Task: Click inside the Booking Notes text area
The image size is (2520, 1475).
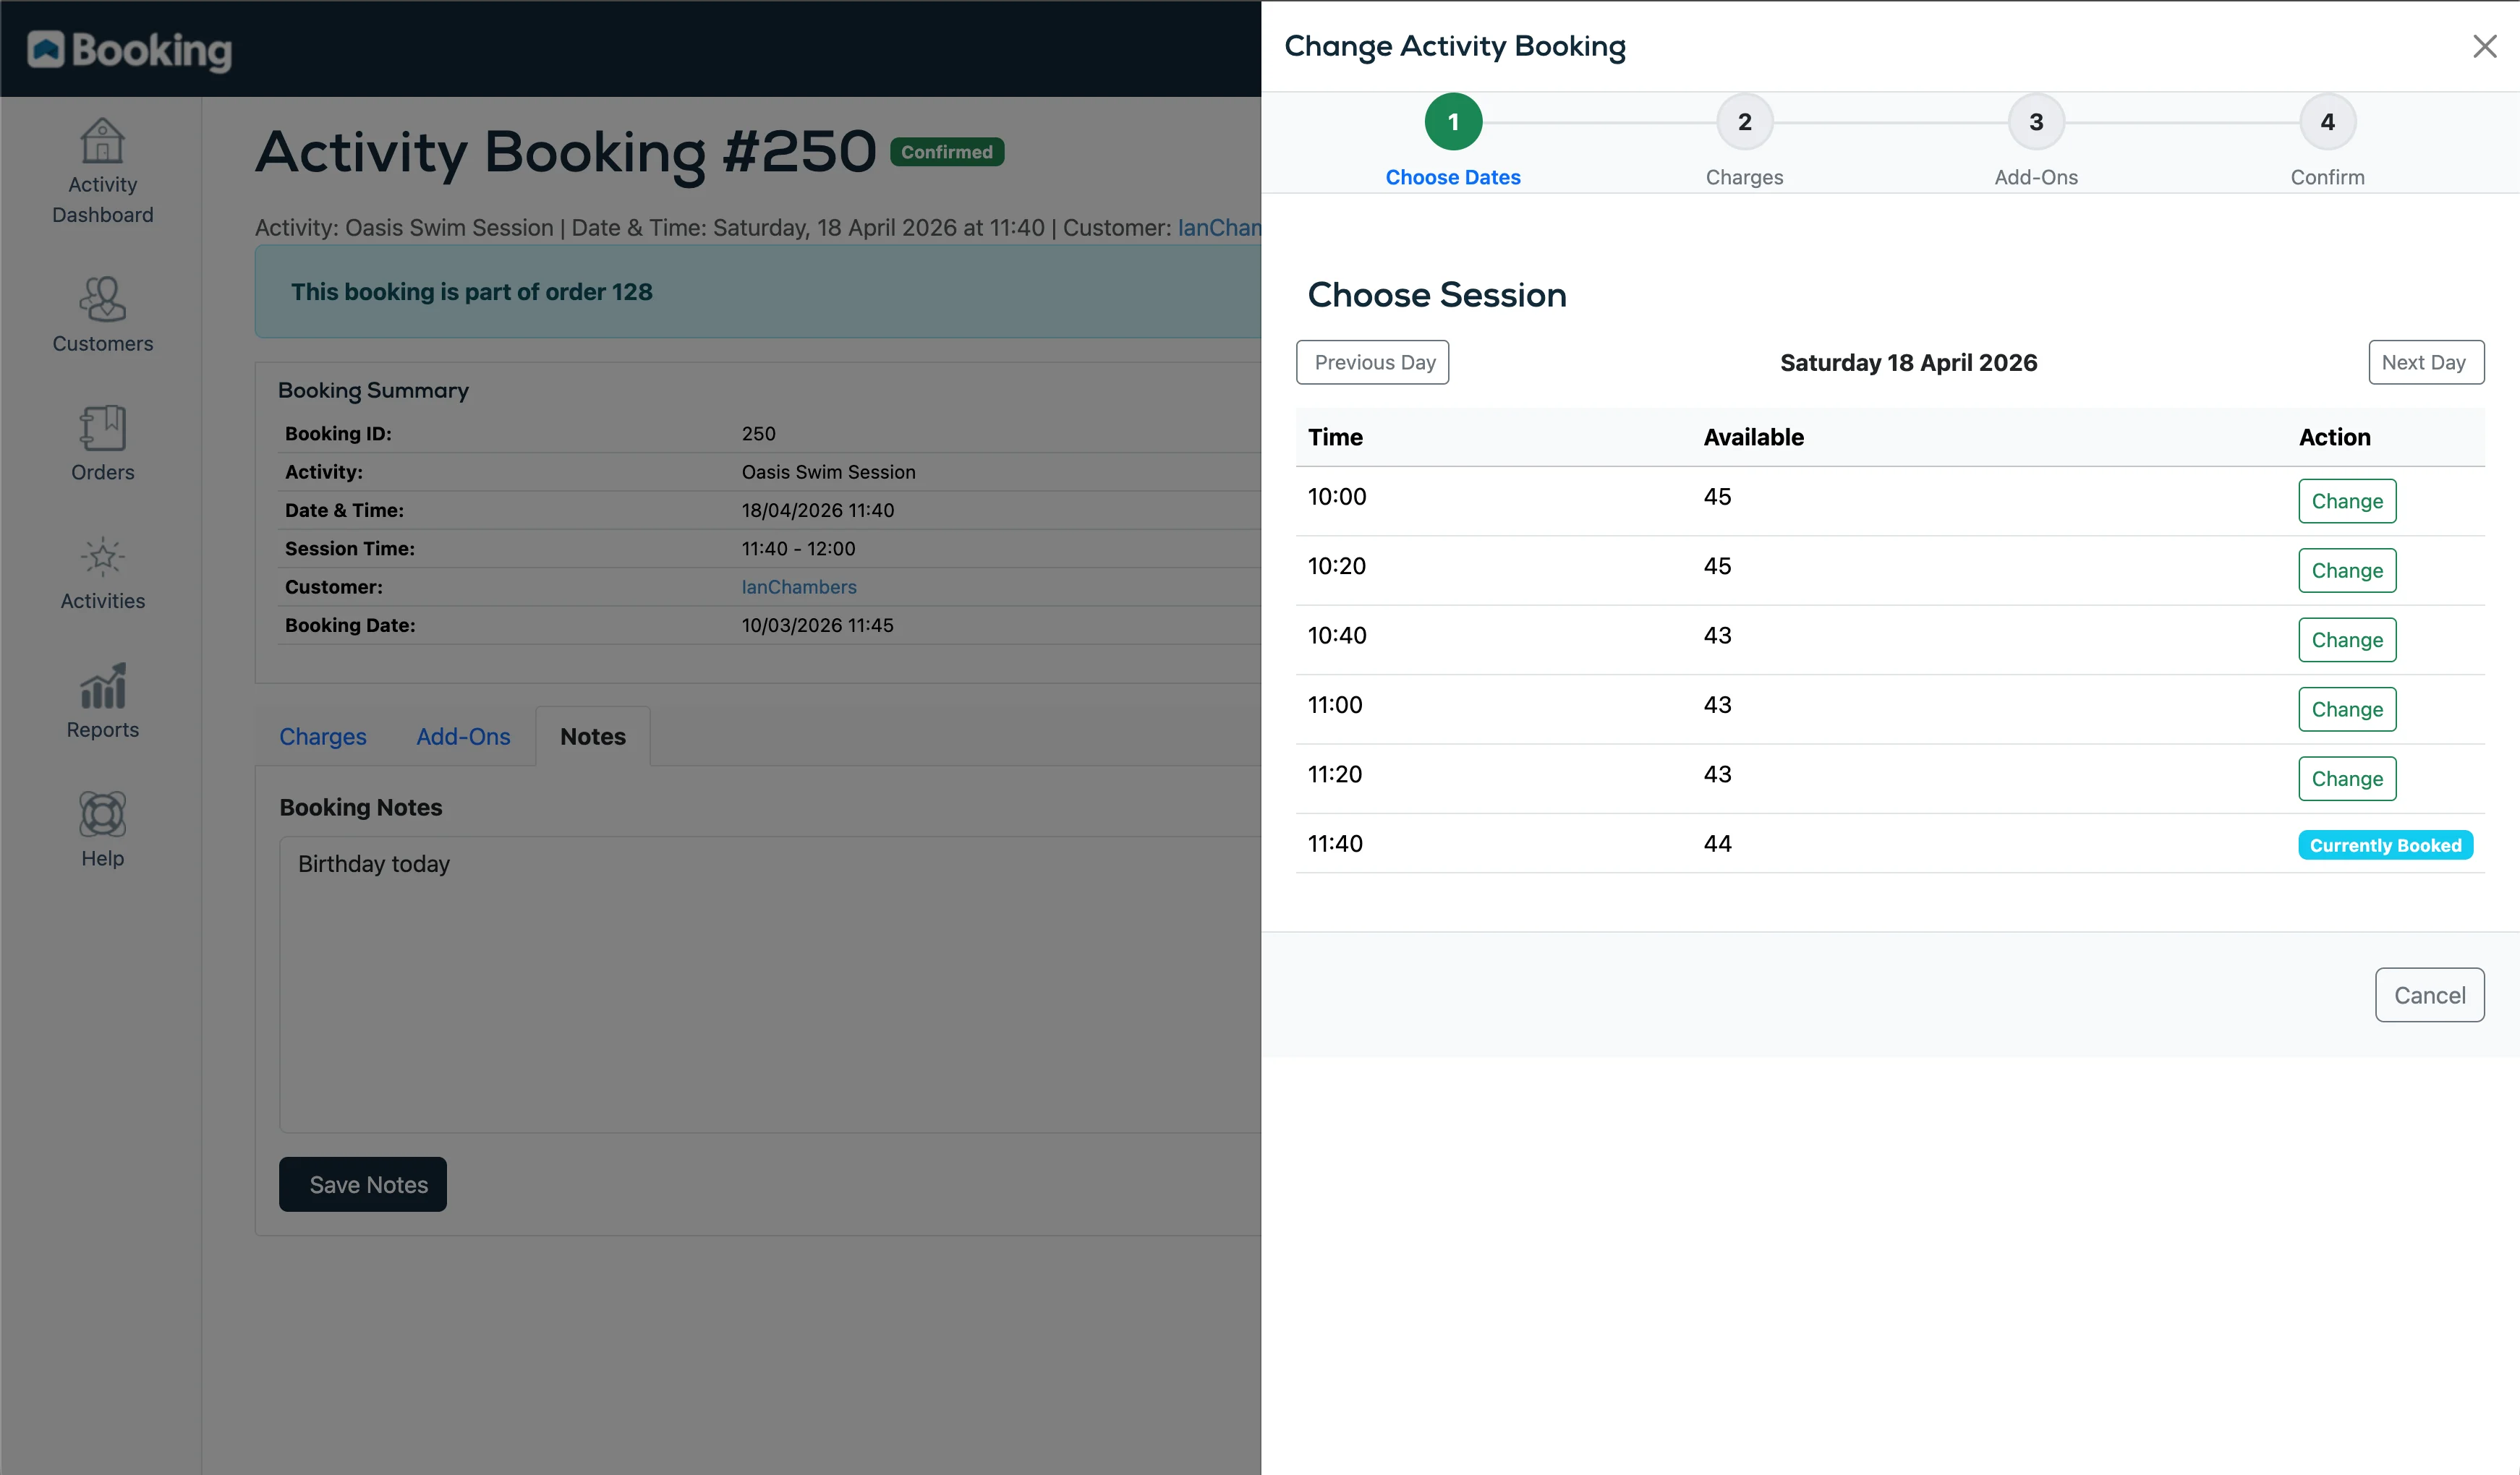Action: tap(770, 984)
